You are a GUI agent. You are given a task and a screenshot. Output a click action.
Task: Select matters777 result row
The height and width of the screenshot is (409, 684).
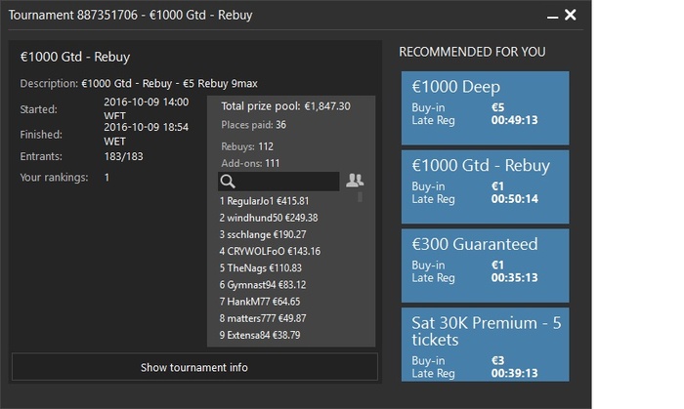[x=262, y=318]
